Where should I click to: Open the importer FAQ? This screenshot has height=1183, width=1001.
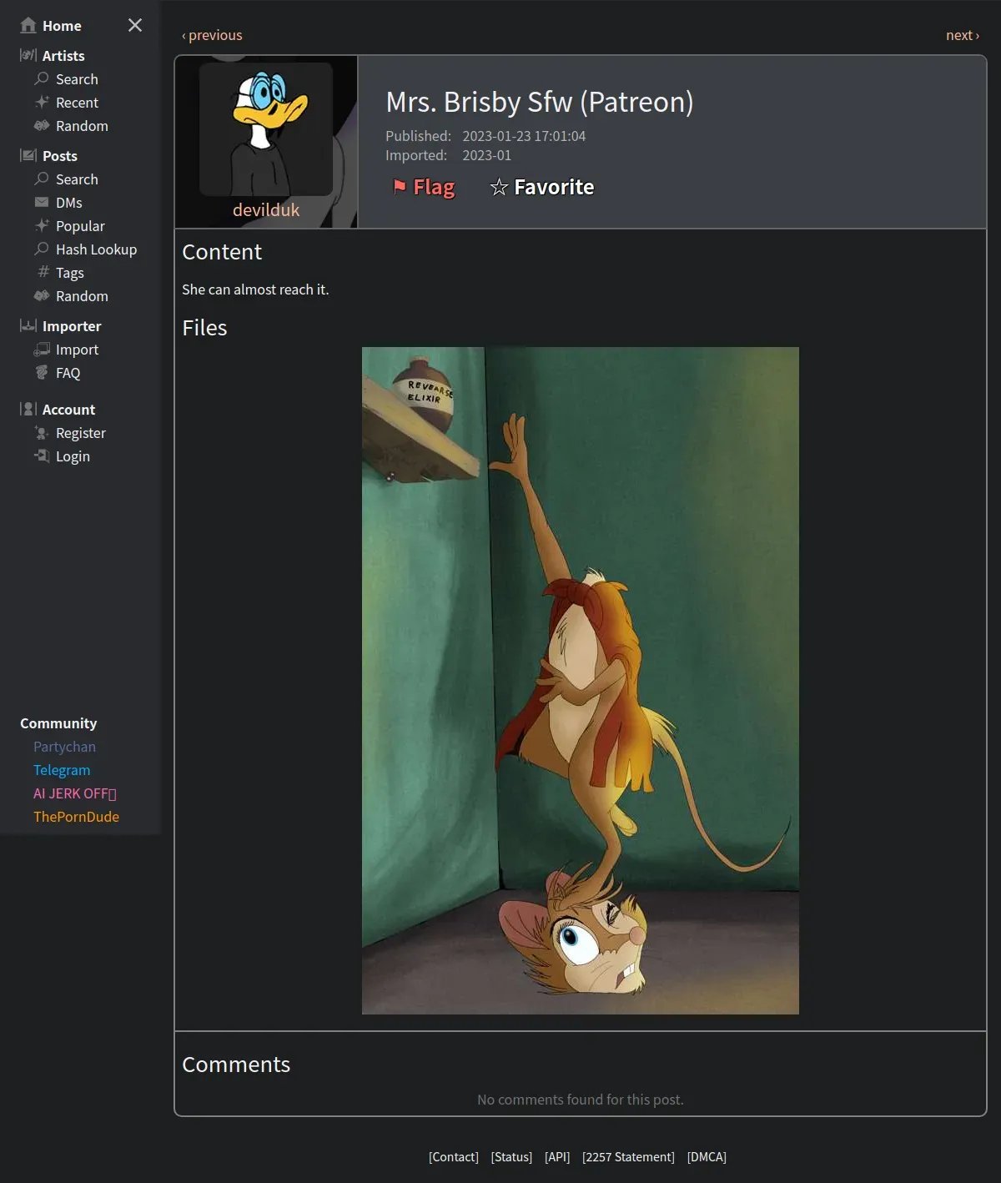click(x=68, y=372)
